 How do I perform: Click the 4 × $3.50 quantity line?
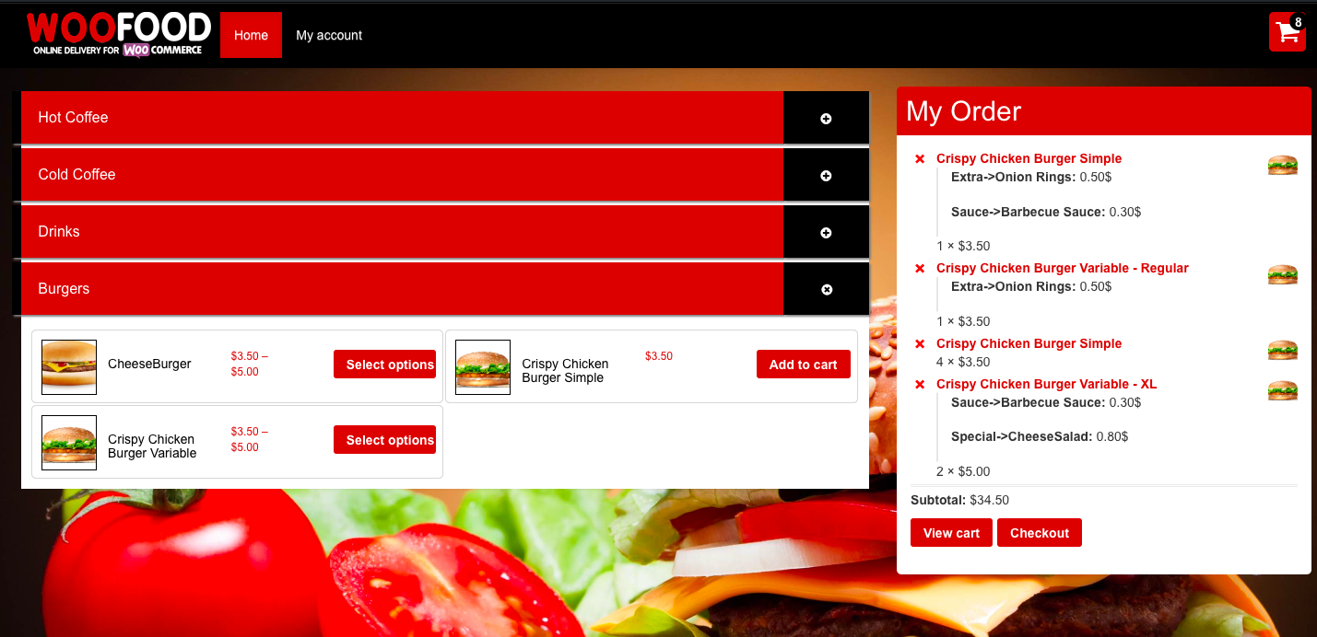tap(963, 362)
